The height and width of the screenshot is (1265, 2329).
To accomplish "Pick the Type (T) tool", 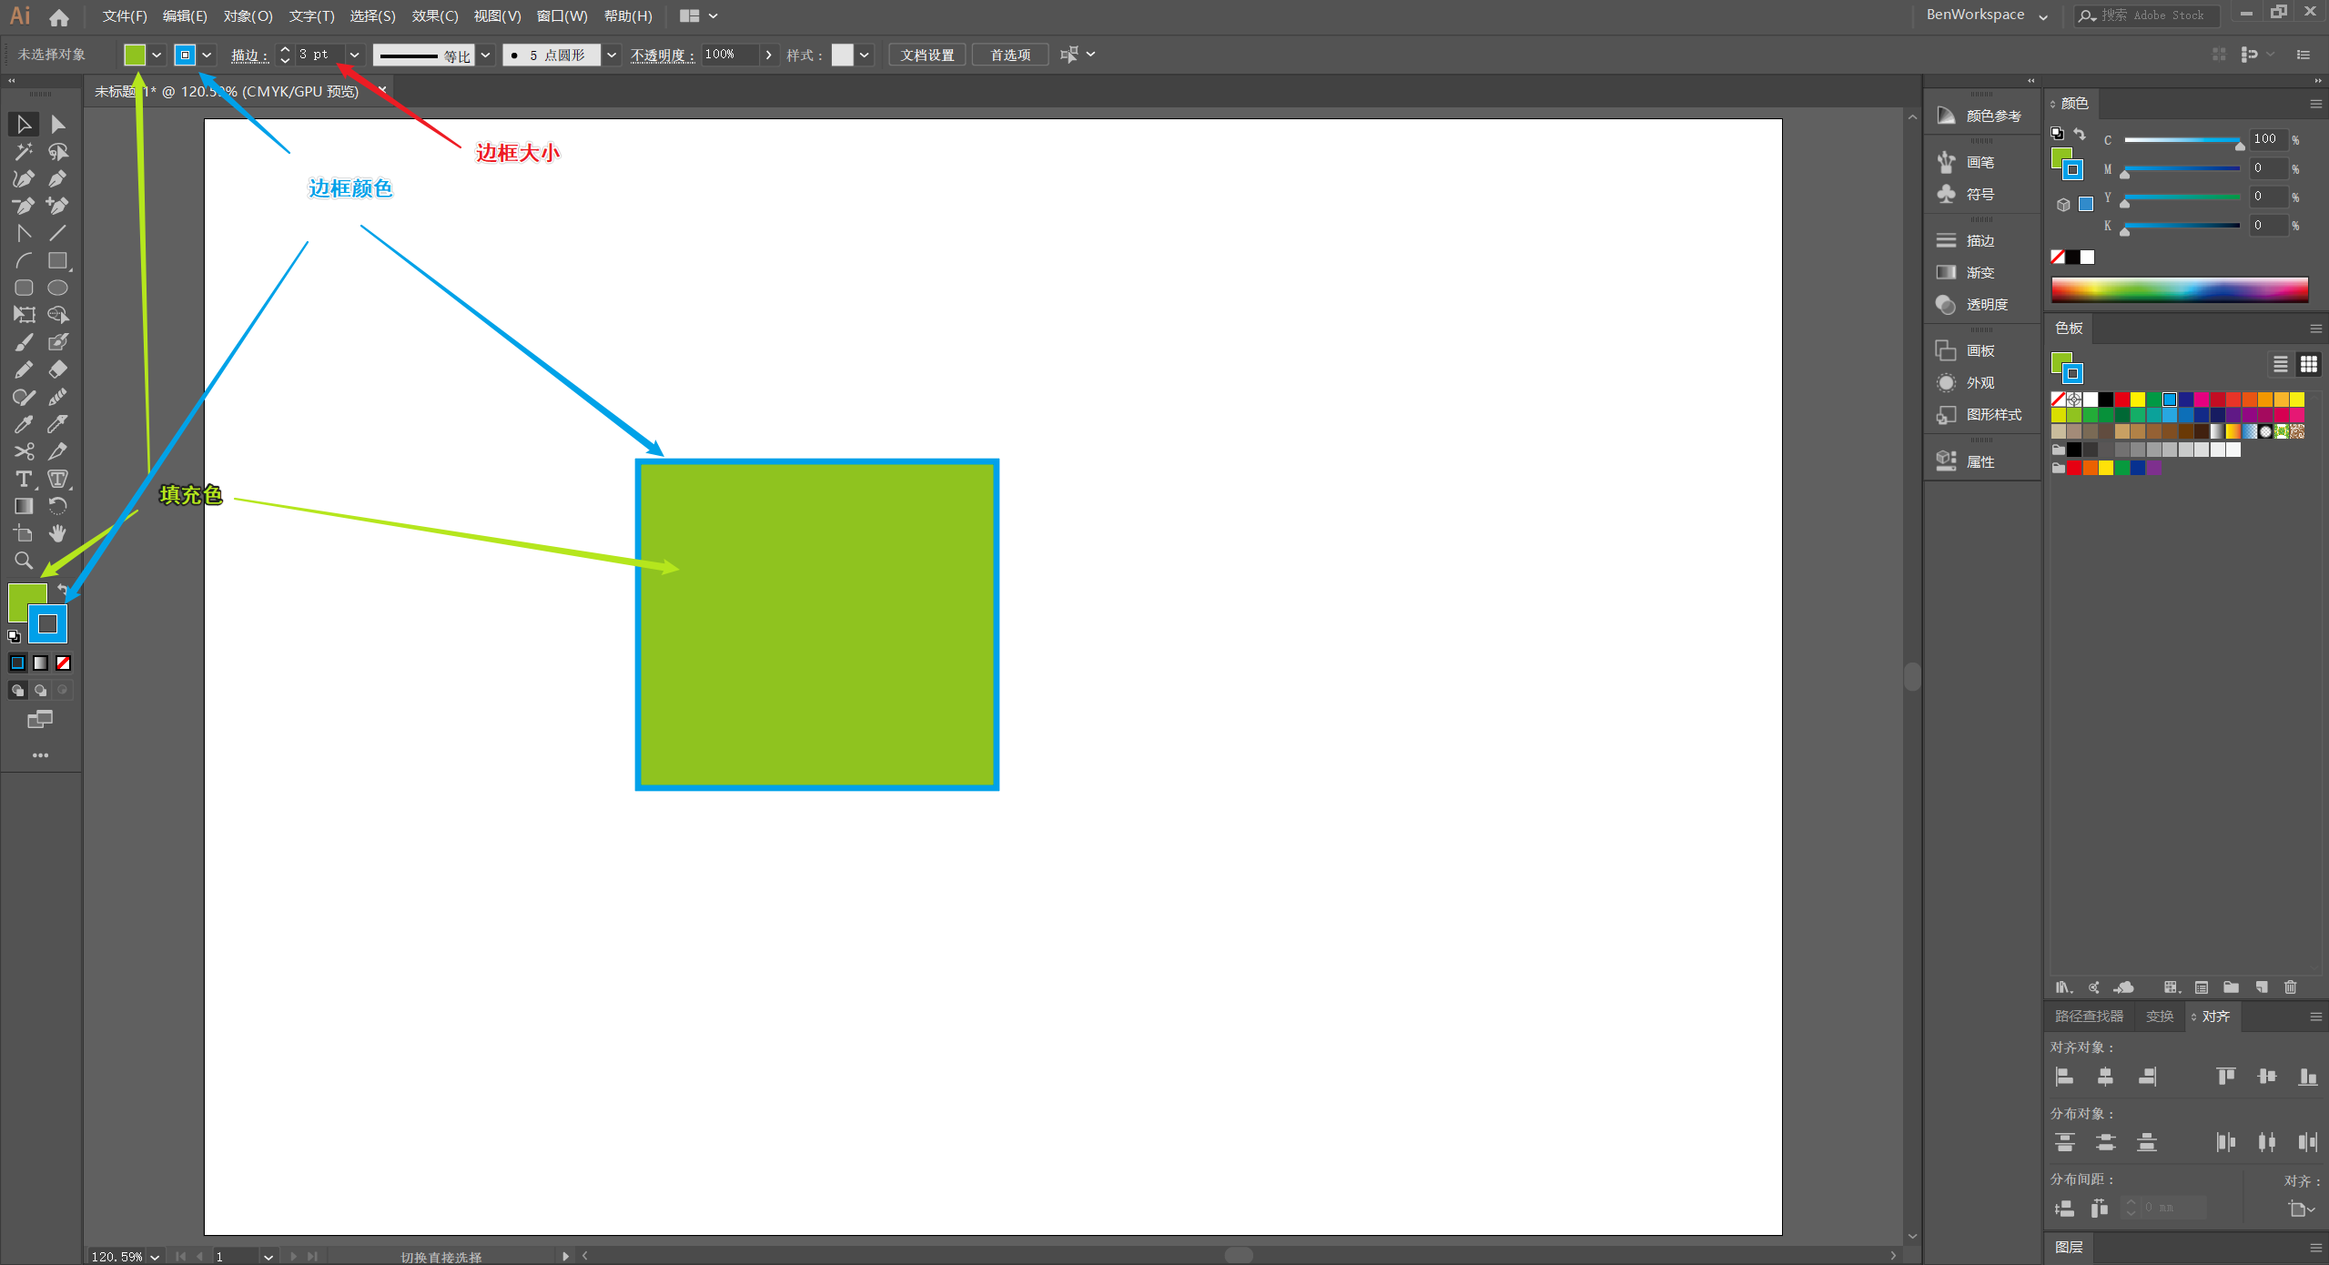I will pos(24,479).
